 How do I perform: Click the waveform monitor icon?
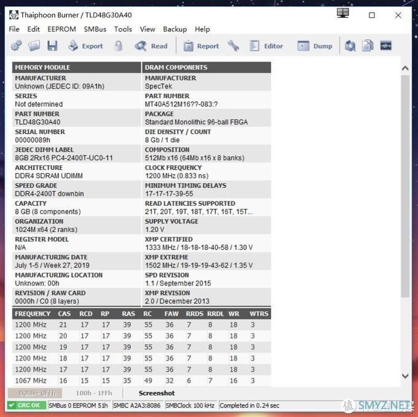[x=386, y=46]
